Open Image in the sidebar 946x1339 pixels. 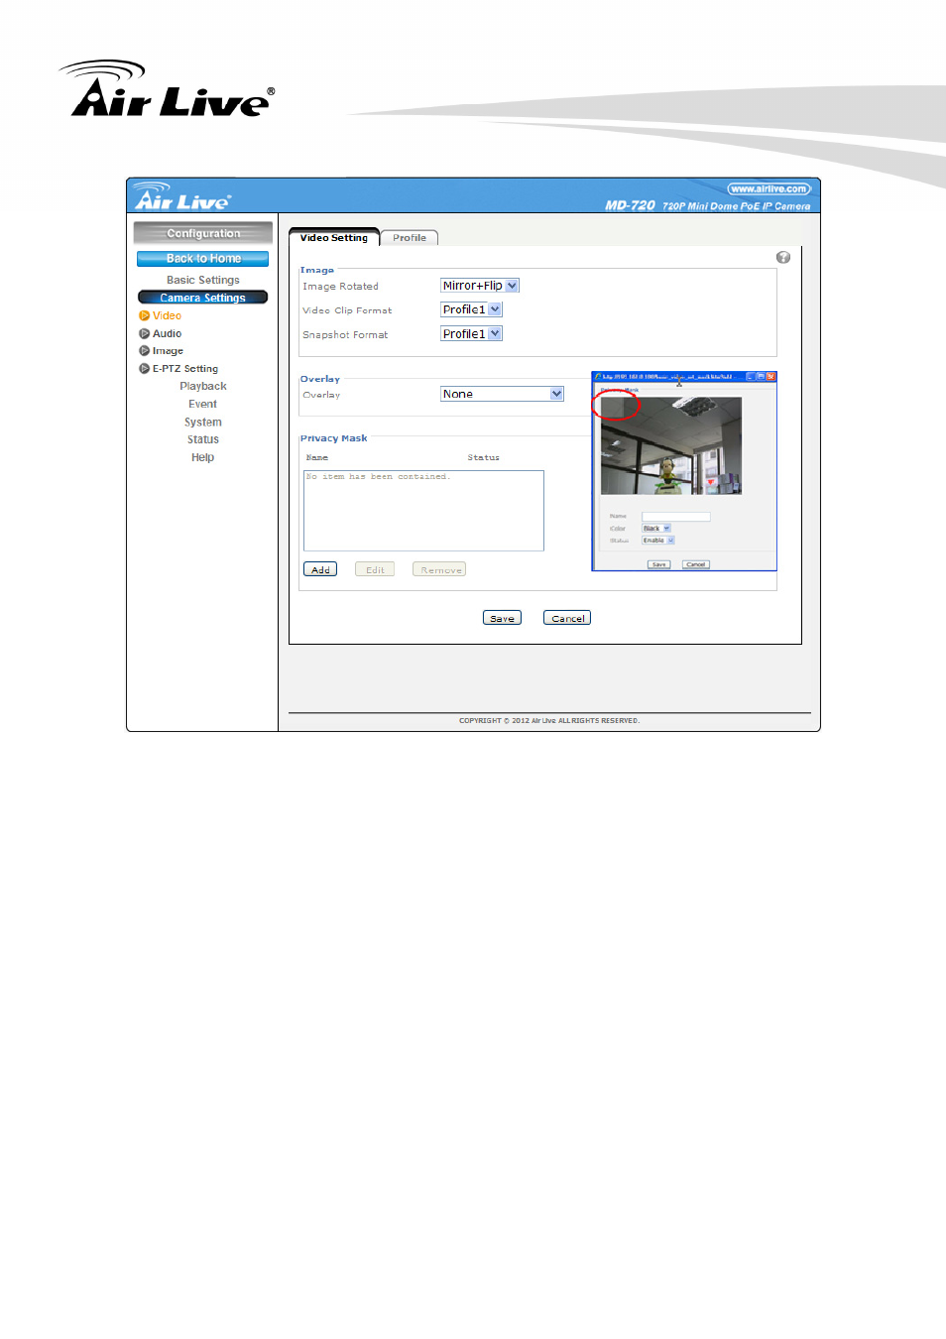click(x=168, y=351)
